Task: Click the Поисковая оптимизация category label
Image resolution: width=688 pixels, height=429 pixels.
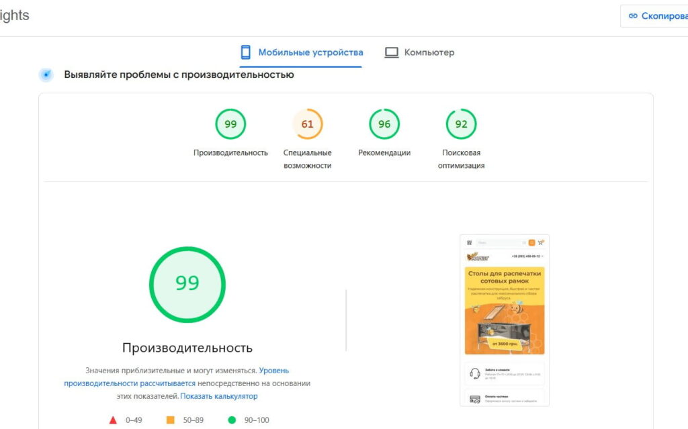Action: (x=461, y=158)
